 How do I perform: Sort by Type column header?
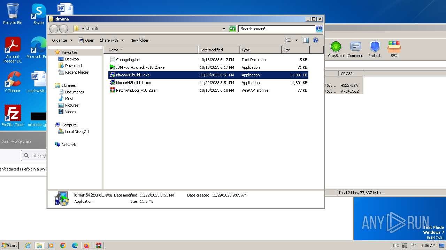pyautogui.click(x=261, y=50)
